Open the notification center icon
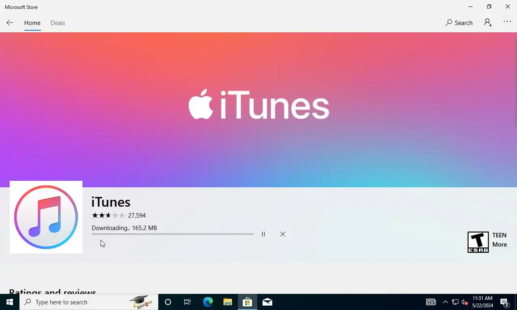The width and height of the screenshot is (517, 310). [x=504, y=302]
